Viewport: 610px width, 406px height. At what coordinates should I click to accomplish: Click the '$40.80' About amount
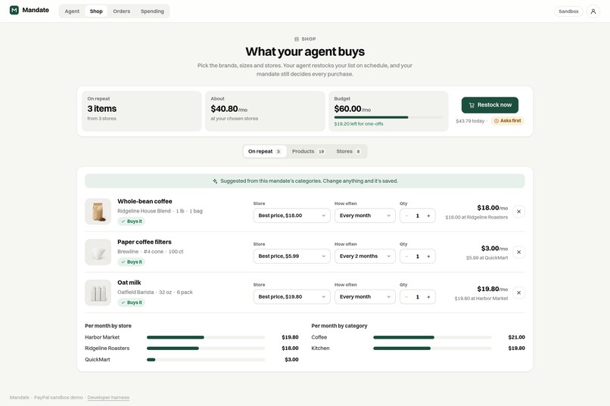coord(224,109)
